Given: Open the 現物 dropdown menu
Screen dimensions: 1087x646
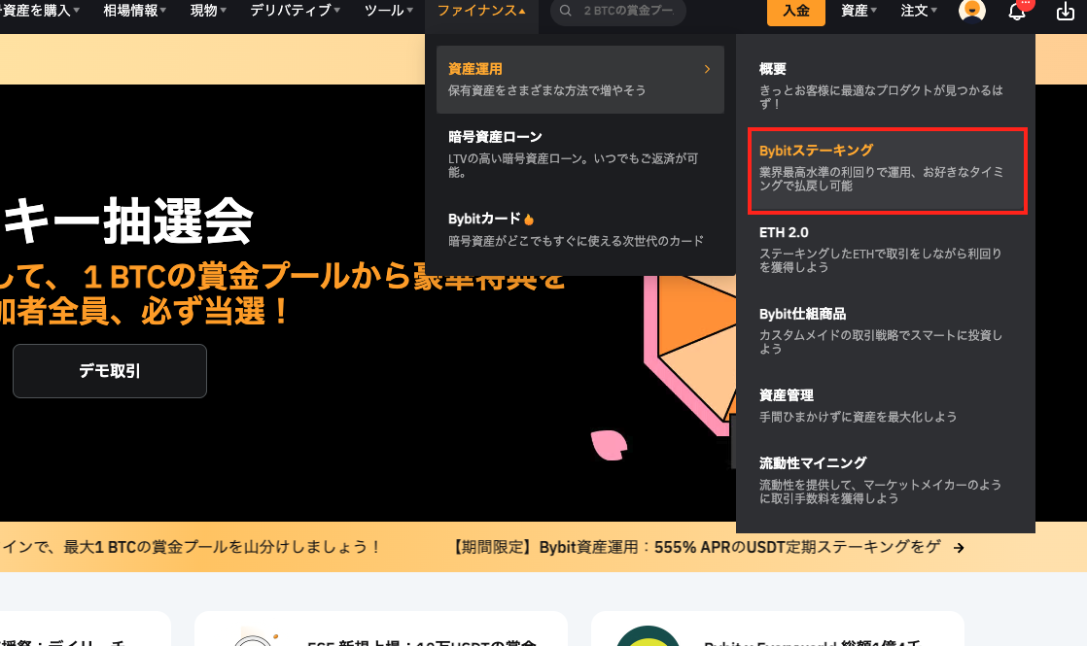Looking at the screenshot, I should coord(208,11).
